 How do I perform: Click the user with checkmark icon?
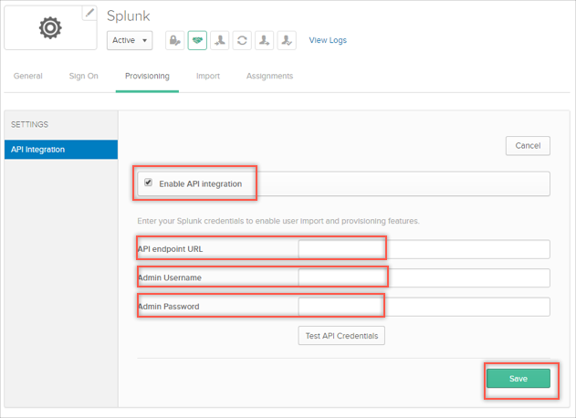pyautogui.click(x=287, y=40)
